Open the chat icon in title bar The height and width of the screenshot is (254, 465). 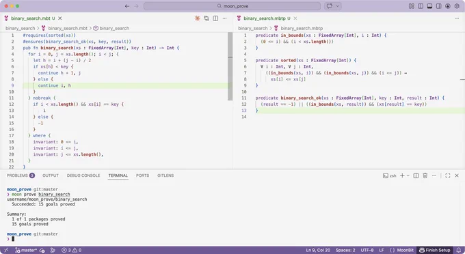329,6
